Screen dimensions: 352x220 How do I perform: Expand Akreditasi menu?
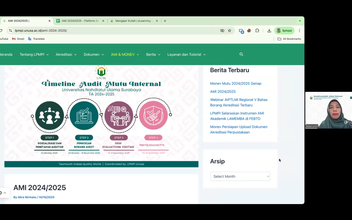click(66, 54)
